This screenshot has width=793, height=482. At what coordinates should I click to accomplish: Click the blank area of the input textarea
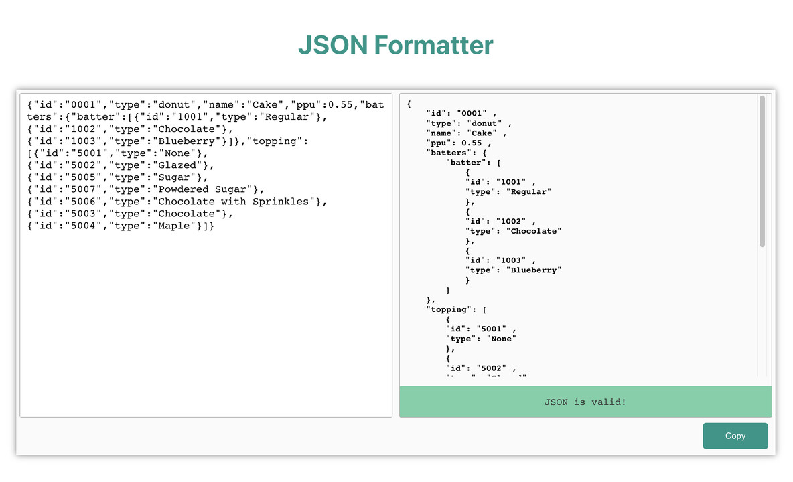[x=206, y=321]
